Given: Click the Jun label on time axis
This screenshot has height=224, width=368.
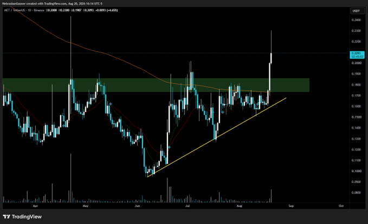Looking at the screenshot, I should click(x=137, y=206).
